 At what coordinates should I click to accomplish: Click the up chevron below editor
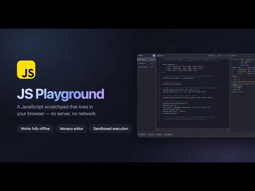point(228,130)
